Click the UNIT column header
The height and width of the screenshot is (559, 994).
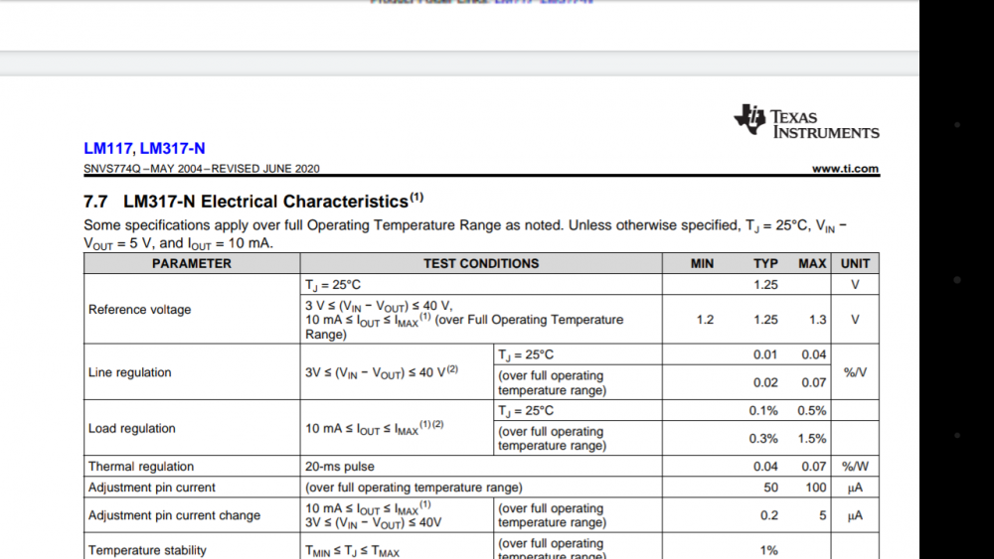pos(855,263)
